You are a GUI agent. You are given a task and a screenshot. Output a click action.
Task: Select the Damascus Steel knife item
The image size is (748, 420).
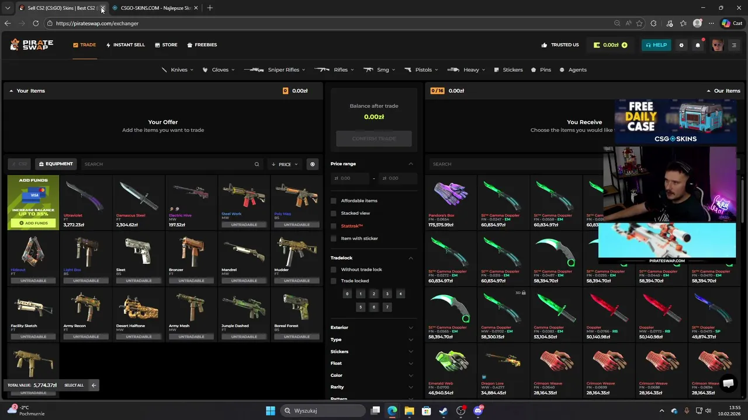[x=138, y=203]
